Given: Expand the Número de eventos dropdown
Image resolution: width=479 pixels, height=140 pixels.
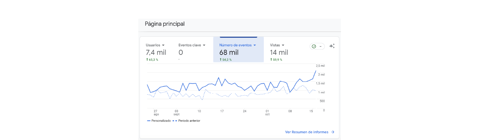Looking at the screenshot, I should pos(255,45).
